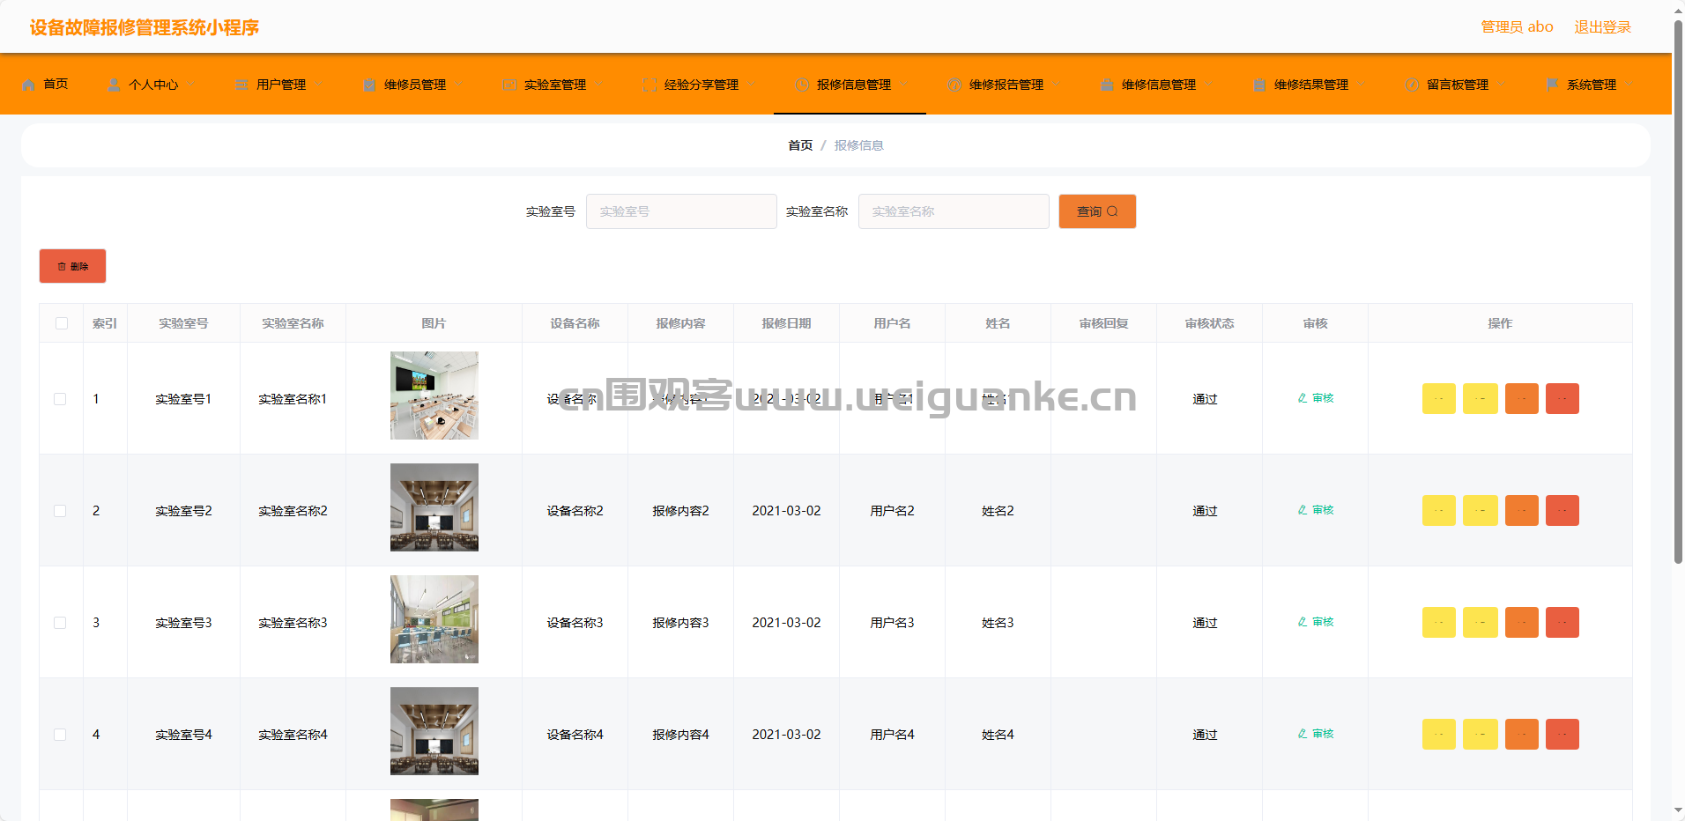Image resolution: width=1685 pixels, height=821 pixels.
Task: Focus the 实验室名称 search input
Action: (954, 211)
